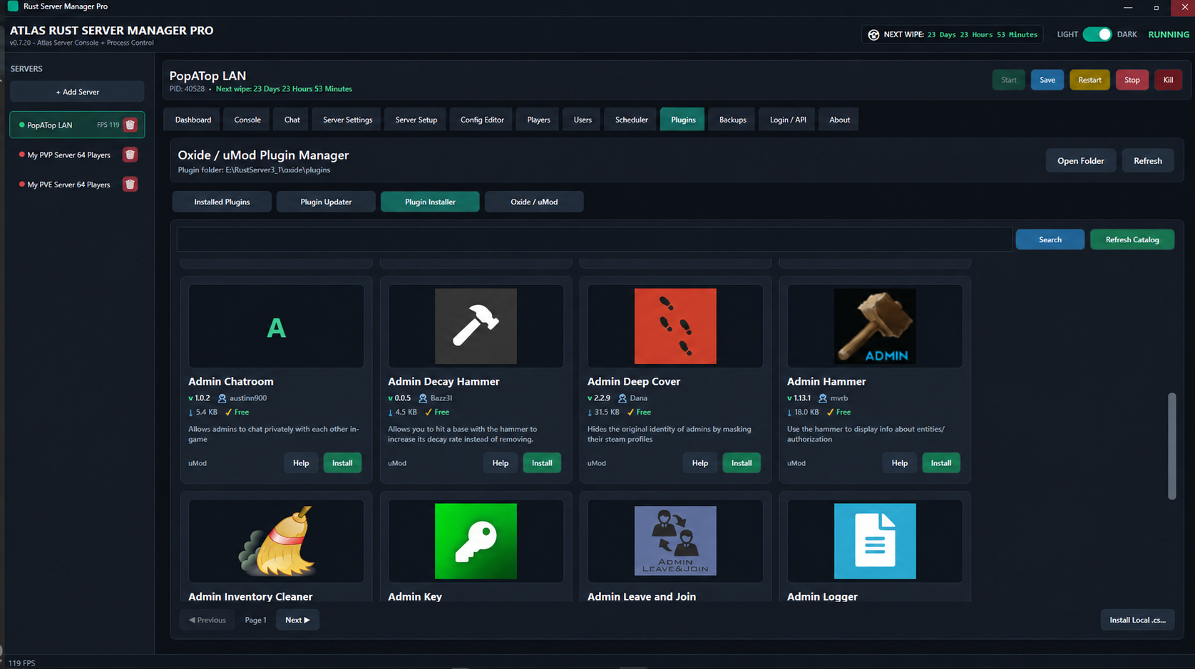
Task: Click the Admin Logger document image
Action: click(x=875, y=541)
